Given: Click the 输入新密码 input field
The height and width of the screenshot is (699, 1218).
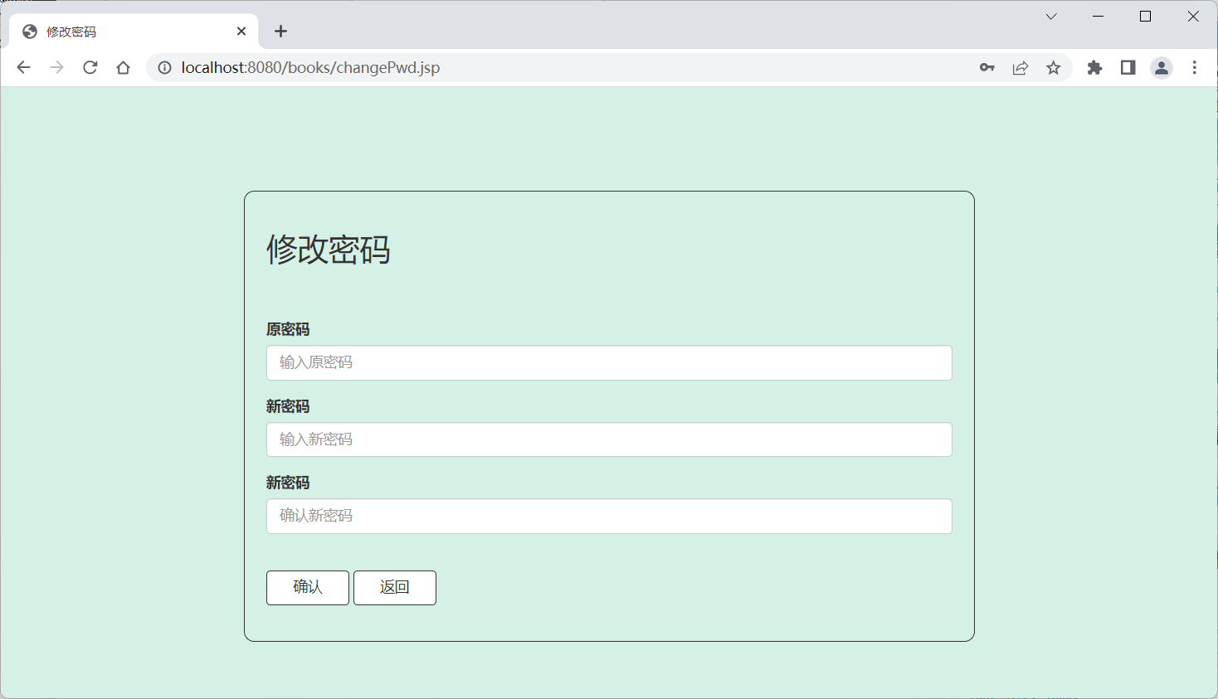Looking at the screenshot, I should (x=609, y=439).
